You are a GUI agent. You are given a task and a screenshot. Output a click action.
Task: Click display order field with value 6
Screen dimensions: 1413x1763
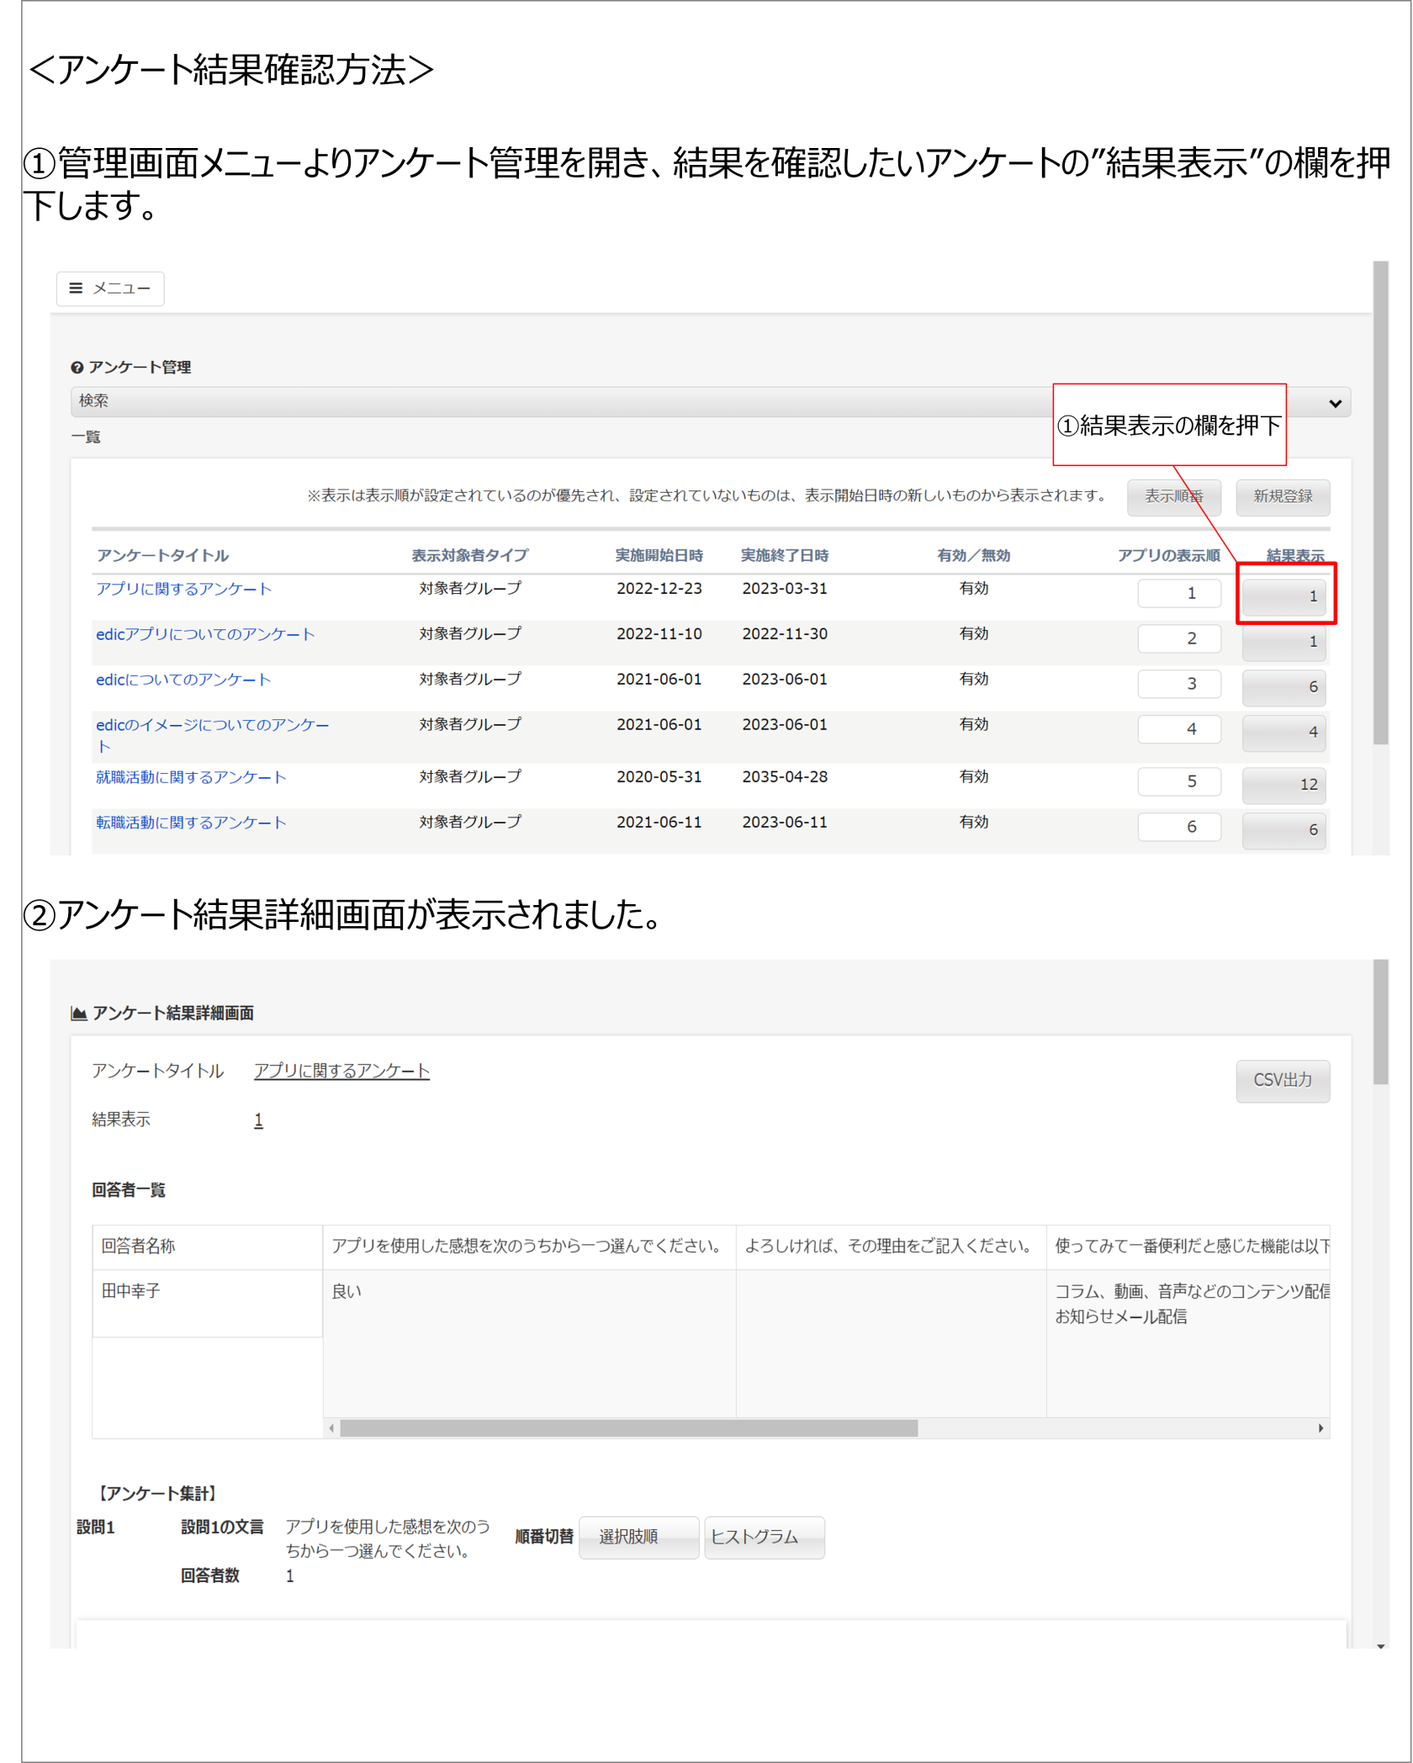tap(1179, 827)
